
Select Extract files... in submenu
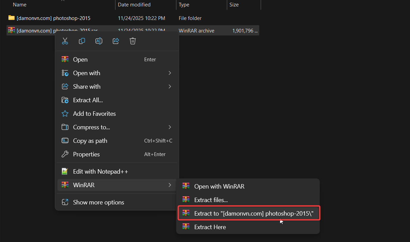pyautogui.click(x=248, y=200)
